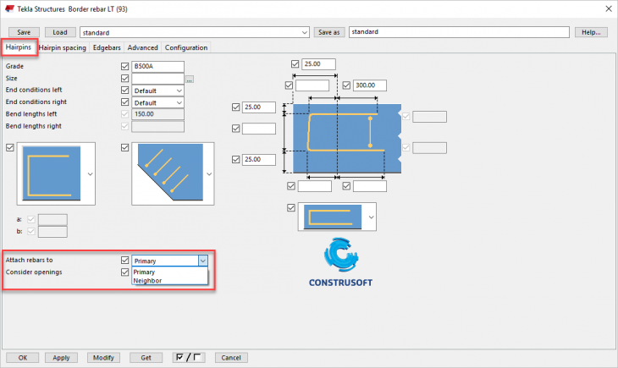Switch to the Hairpin spacing tab
The image size is (618, 368).
click(63, 47)
